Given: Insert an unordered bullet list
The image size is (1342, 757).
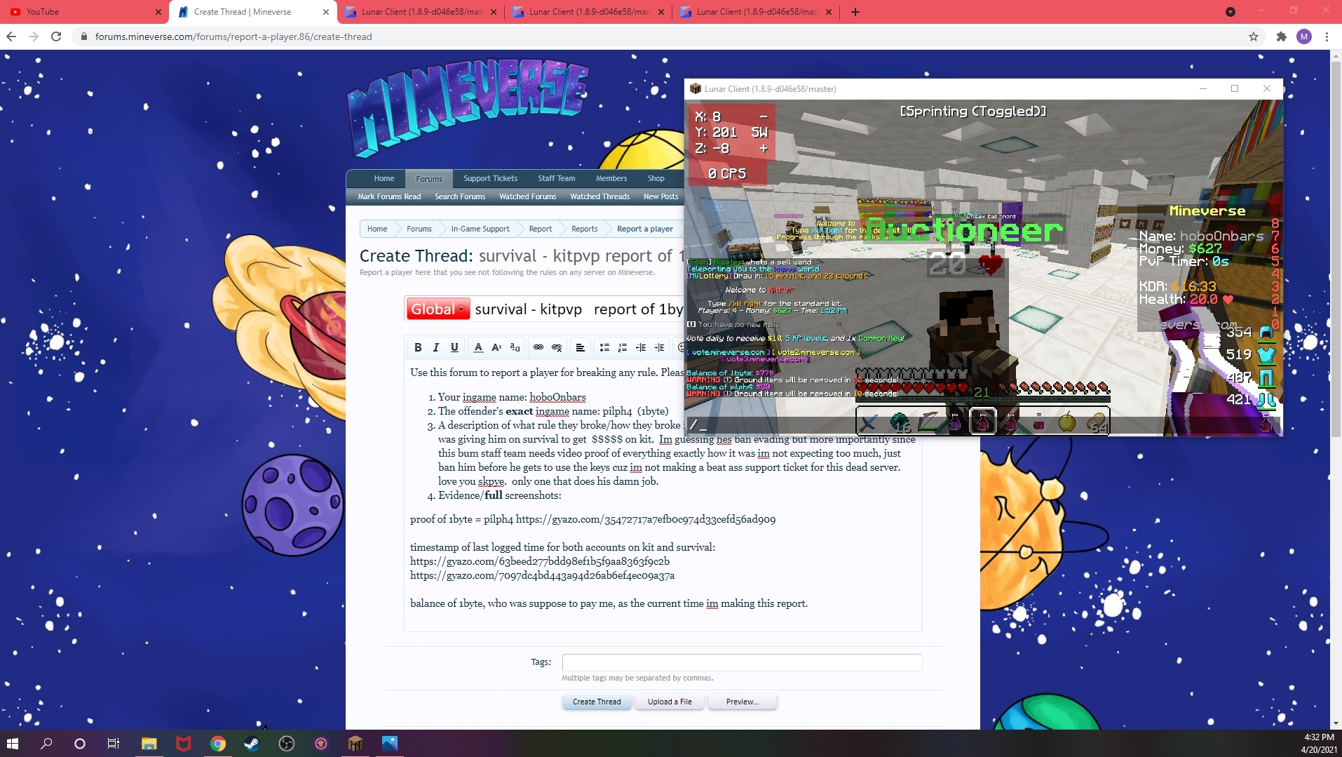Looking at the screenshot, I should pos(604,347).
